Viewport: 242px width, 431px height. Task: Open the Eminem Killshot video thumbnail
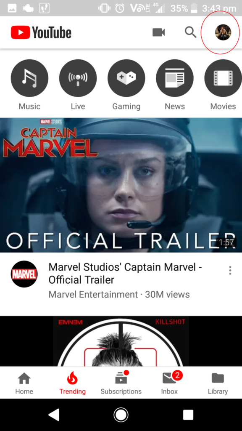[x=121, y=341]
